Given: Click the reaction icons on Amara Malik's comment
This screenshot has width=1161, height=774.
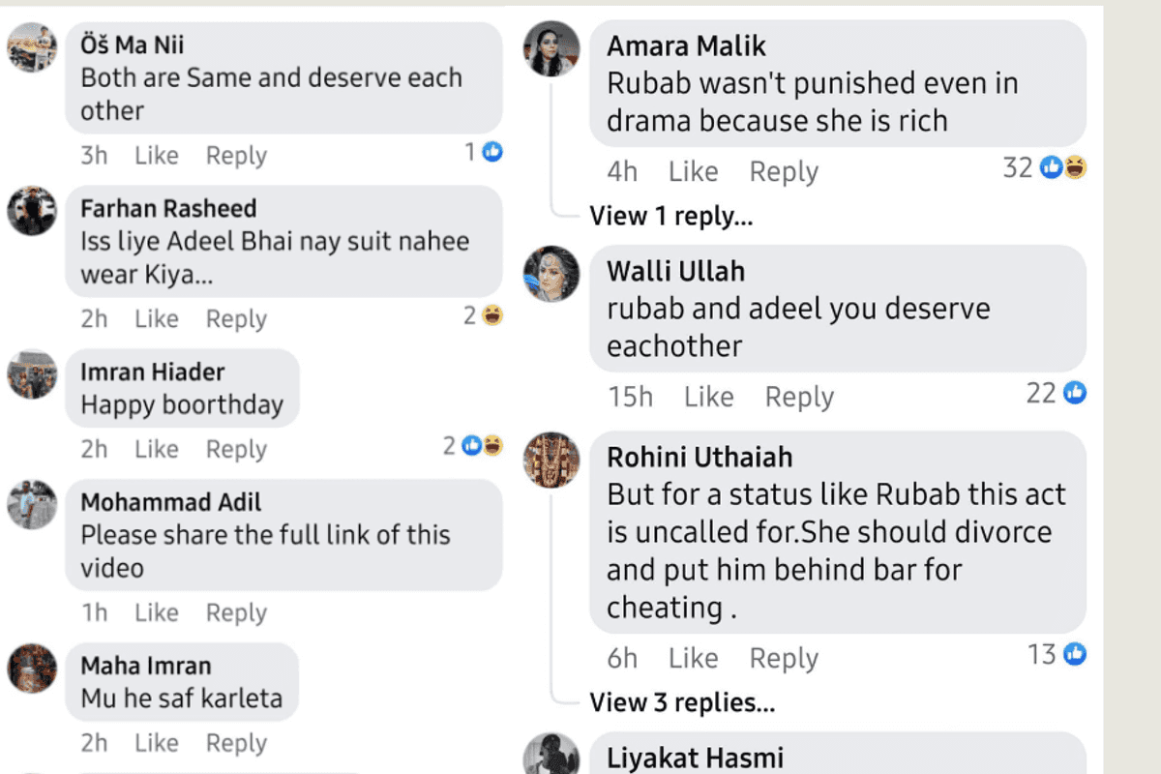Looking at the screenshot, I should pyautogui.click(x=1062, y=168).
